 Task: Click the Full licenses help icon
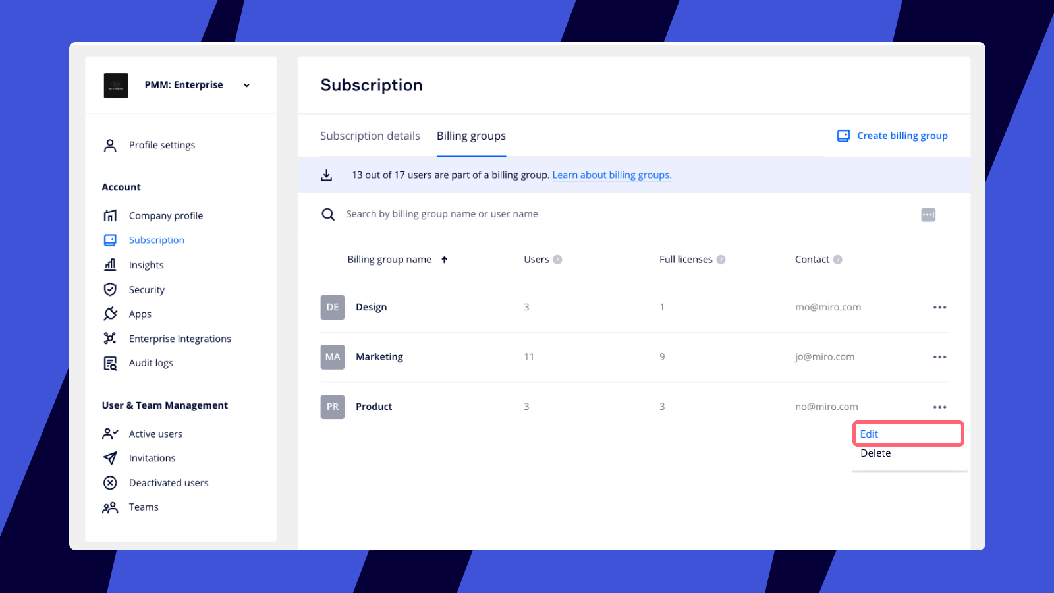tap(721, 260)
